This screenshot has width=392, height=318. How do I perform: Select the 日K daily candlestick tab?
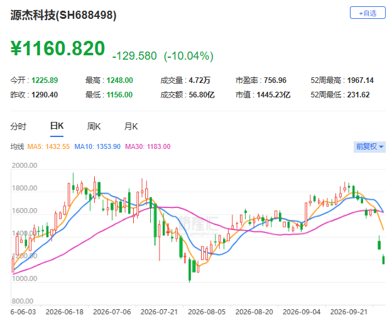click(x=57, y=126)
